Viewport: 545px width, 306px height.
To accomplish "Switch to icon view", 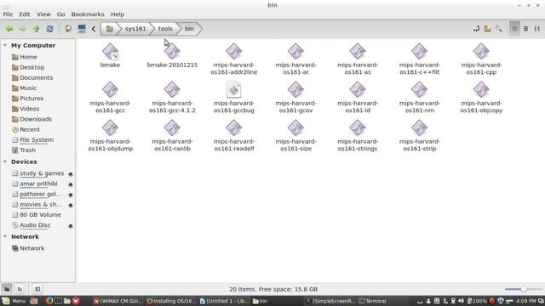I will 514,29.
